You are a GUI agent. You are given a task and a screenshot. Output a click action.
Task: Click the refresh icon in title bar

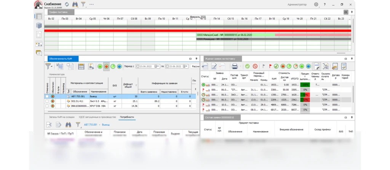click(x=67, y=4)
